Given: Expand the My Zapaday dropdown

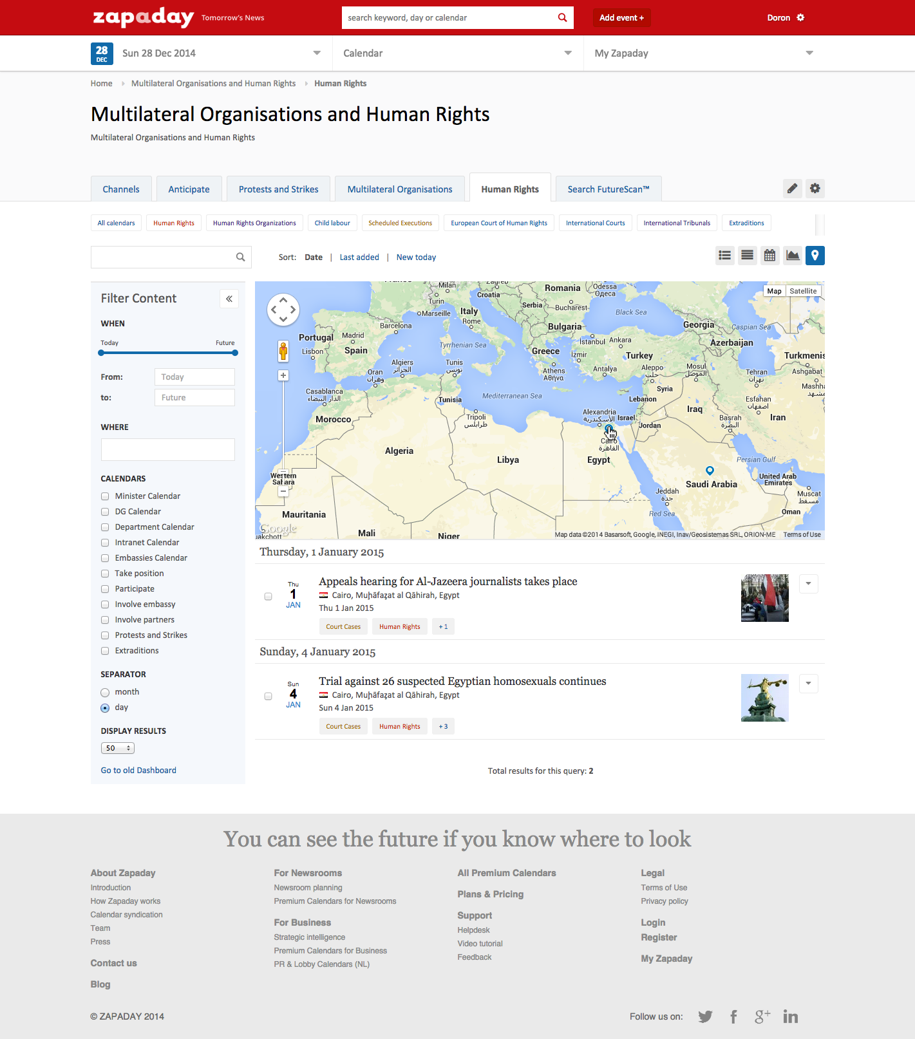Looking at the screenshot, I should [x=809, y=53].
